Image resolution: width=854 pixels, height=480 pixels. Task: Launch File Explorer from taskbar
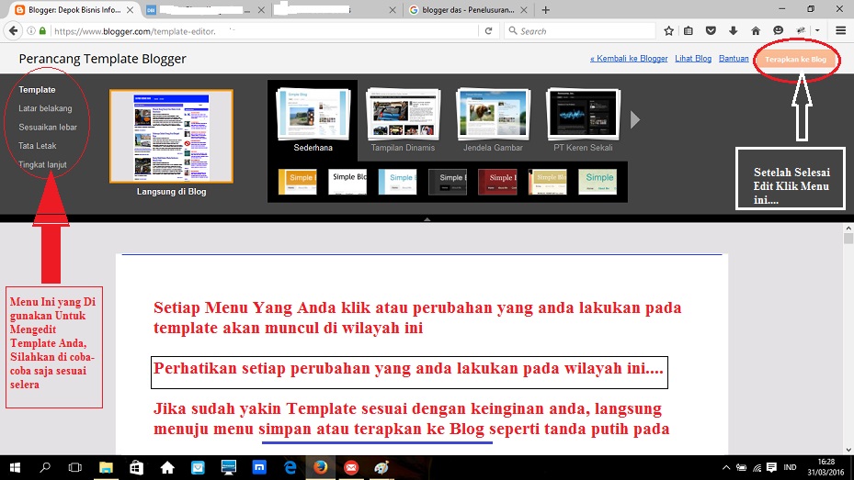click(x=106, y=467)
